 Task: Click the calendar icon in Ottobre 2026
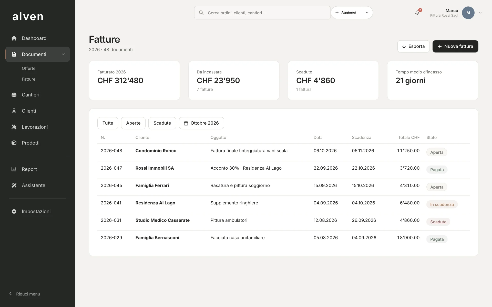[x=186, y=123]
